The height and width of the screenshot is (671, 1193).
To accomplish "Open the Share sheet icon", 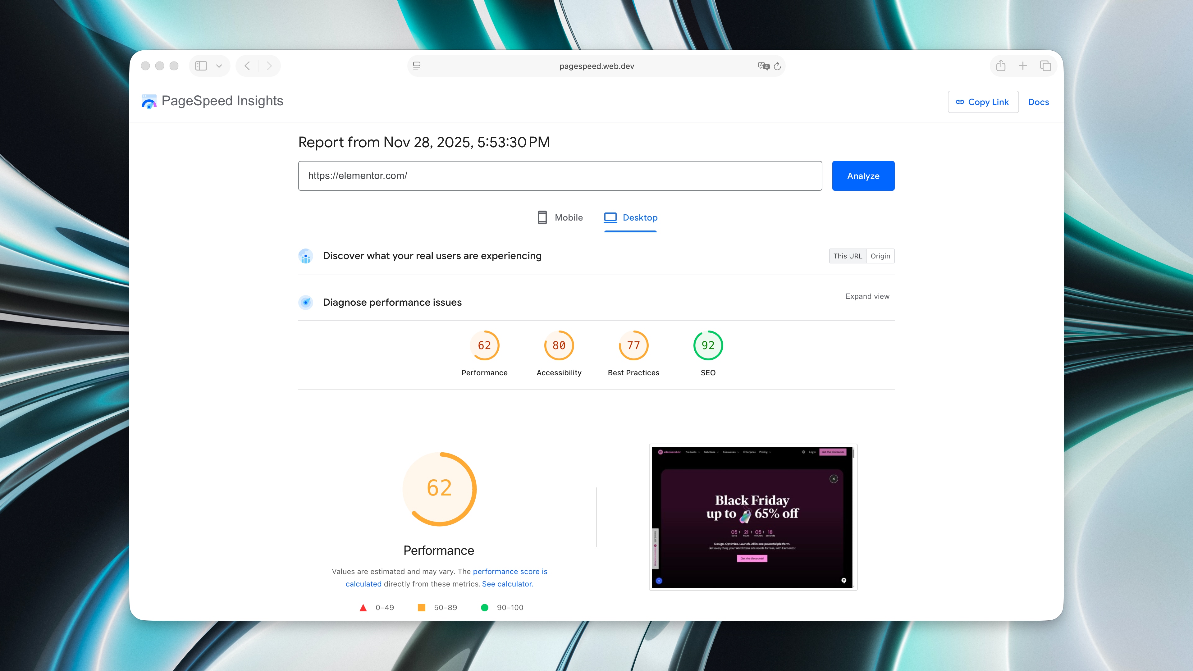I will [x=1001, y=66].
